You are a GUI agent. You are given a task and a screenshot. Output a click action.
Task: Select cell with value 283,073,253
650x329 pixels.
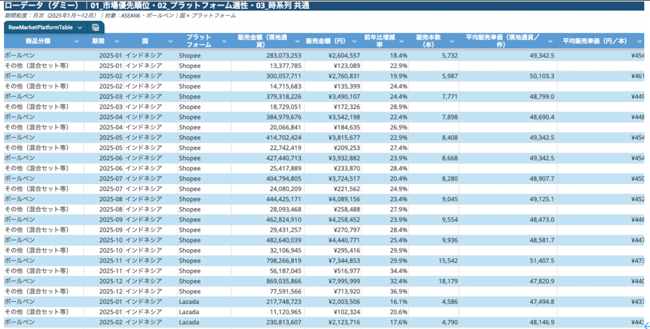point(268,56)
